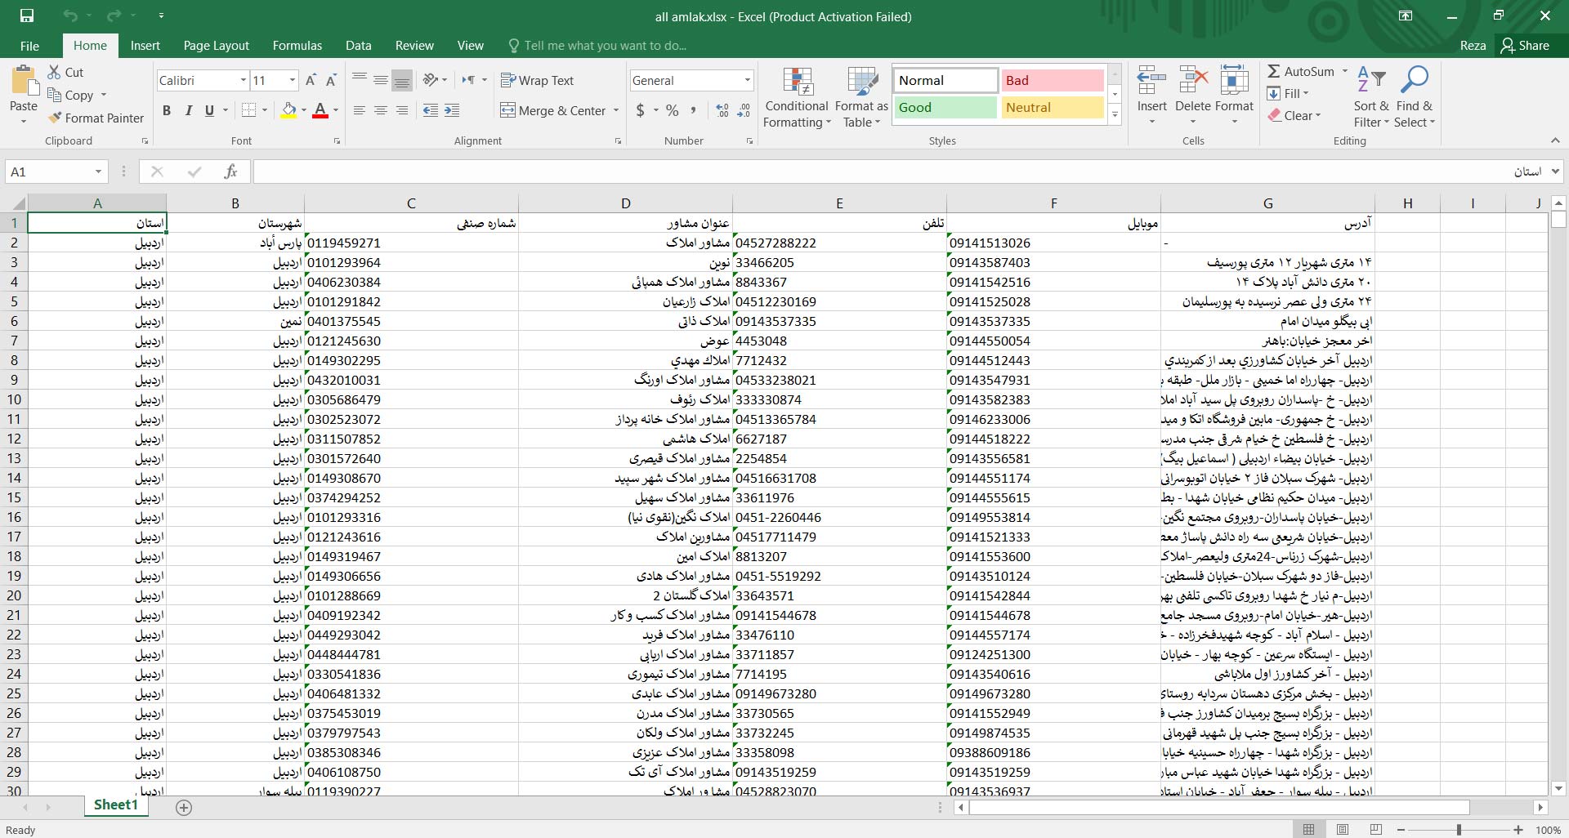
Task: Click the Share button
Action: 1525,46
